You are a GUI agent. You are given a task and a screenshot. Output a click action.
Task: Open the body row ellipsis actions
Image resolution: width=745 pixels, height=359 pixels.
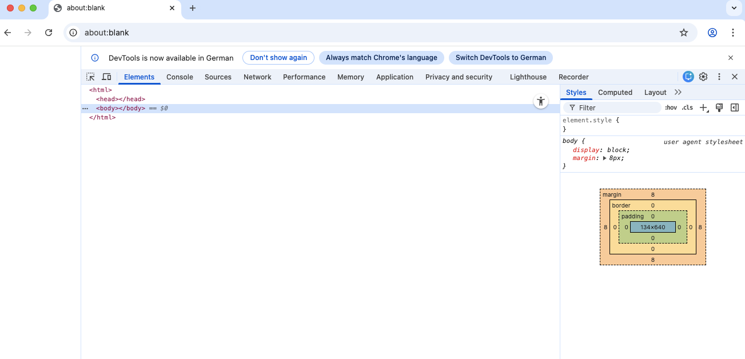pyautogui.click(x=85, y=108)
